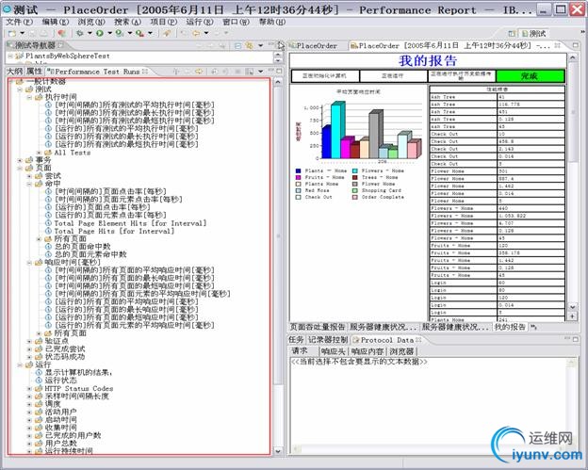This screenshot has width=588, height=470.
Task: Click the Debug gear icon in the main toolbar
Action: coord(80,33)
